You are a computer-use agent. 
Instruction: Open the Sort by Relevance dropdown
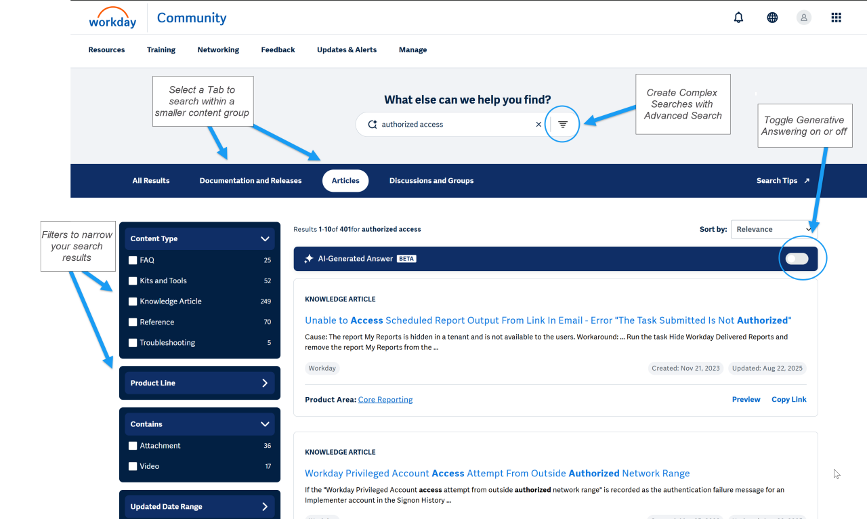click(774, 230)
